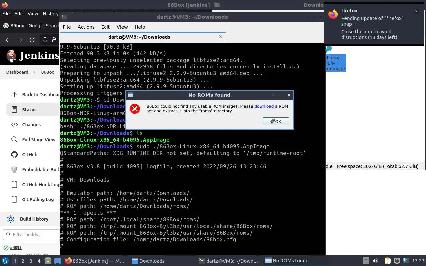
Task: Click the Git Polling Log clipboard icon
Action: point(14,199)
